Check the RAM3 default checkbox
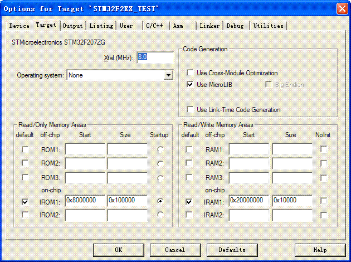Viewport: 351px width, 262px height. 189,177
